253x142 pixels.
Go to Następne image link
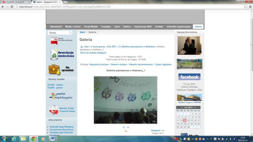point(156,130)
